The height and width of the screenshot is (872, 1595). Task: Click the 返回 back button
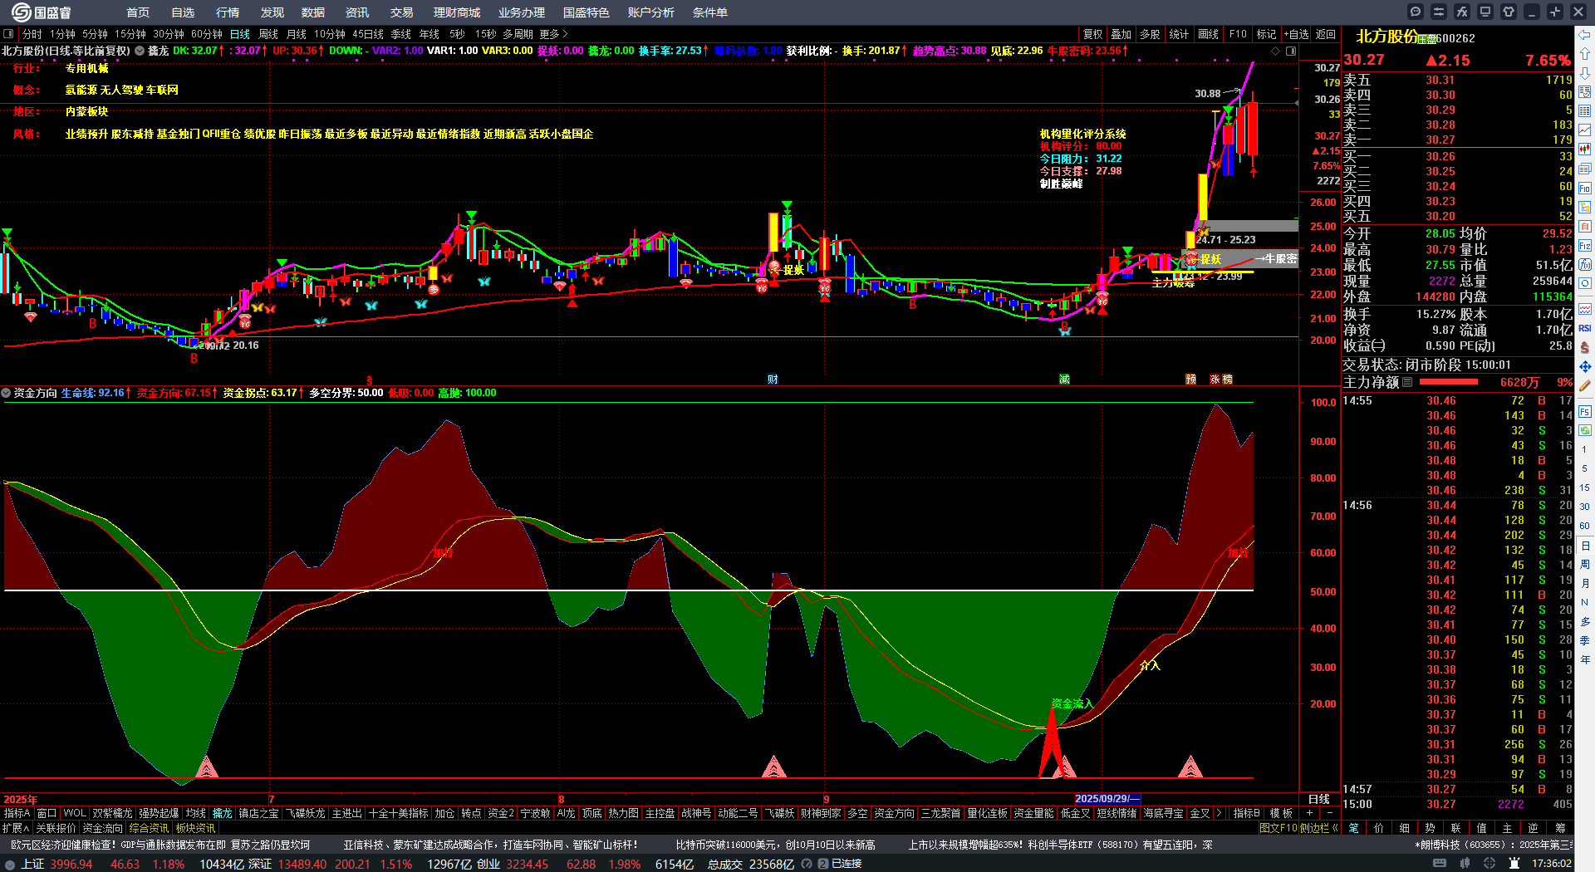pyautogui.click(x=1326, y=34)
